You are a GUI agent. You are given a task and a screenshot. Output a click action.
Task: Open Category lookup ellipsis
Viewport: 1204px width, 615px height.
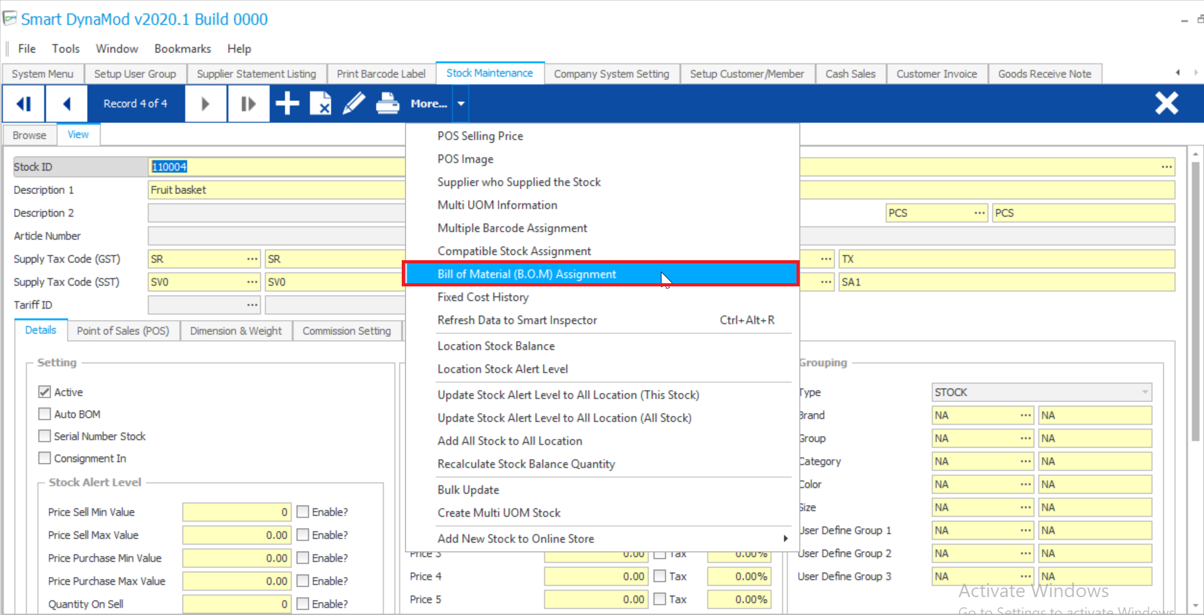pos(1026,462)
